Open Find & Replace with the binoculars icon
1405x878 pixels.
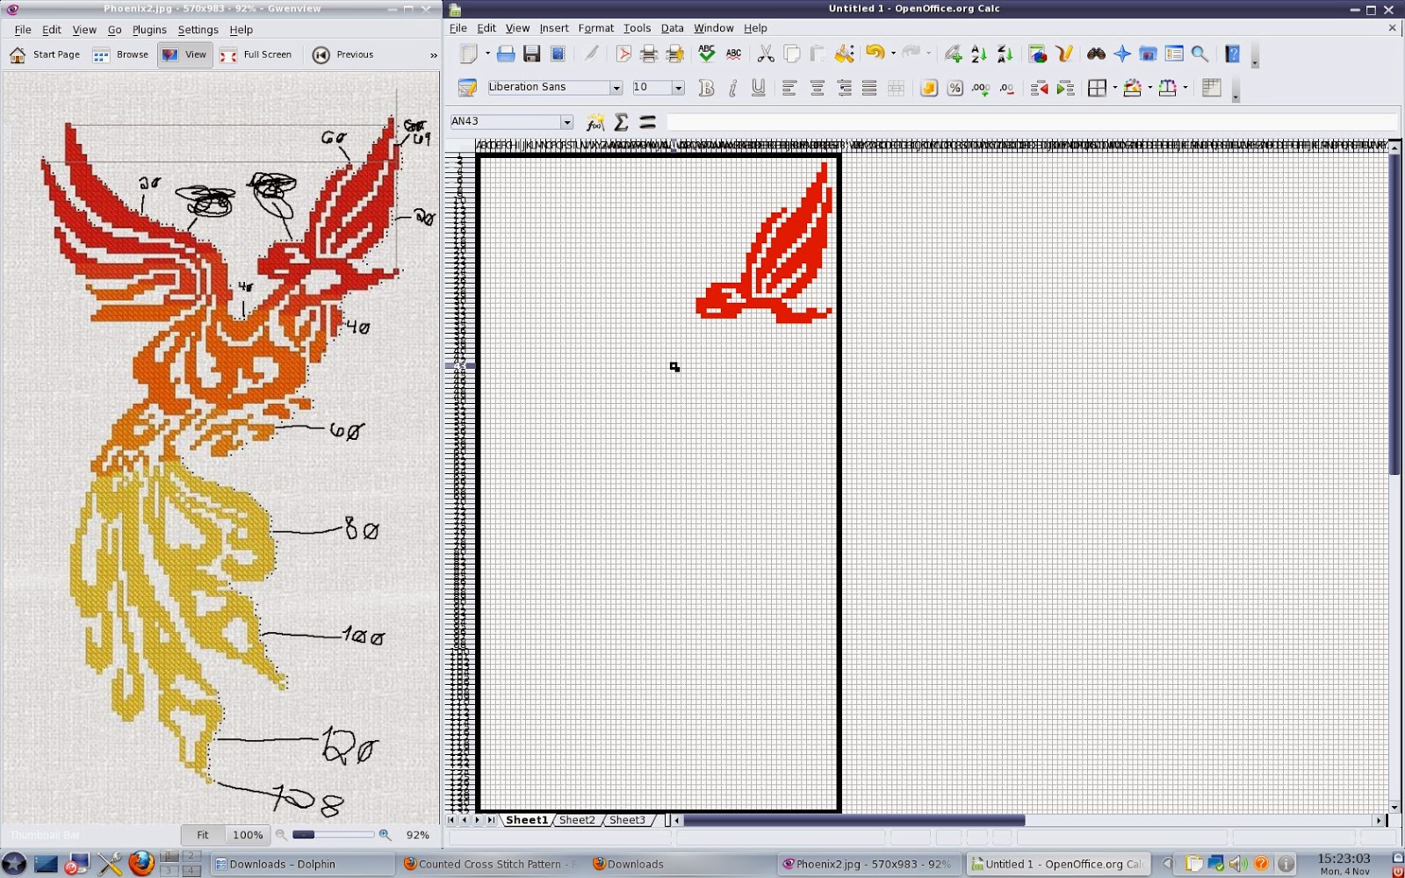(x=1095, y=54)
